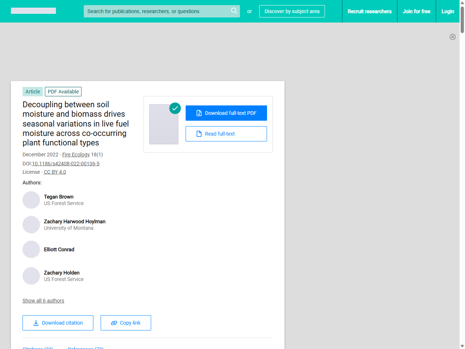Open Discover by subject area
The height and width of the screenshot is (349, 465).
(292, 11)
